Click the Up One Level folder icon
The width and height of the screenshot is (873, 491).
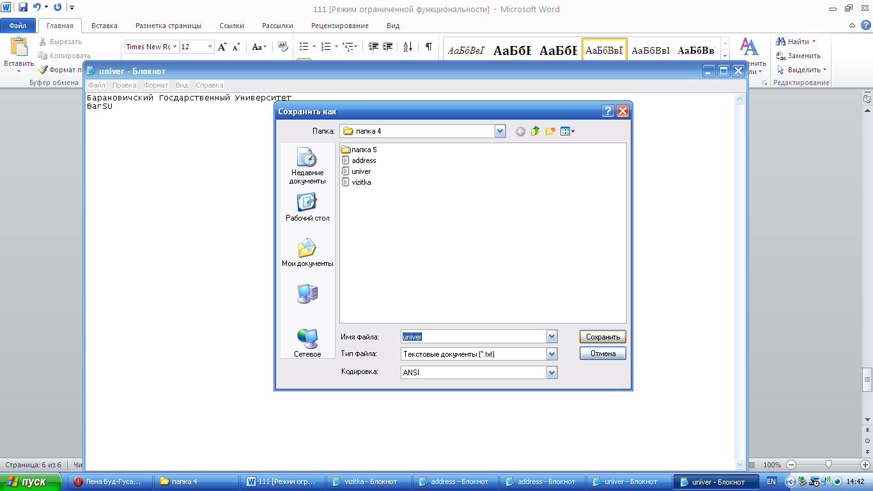tap(536, 131)
